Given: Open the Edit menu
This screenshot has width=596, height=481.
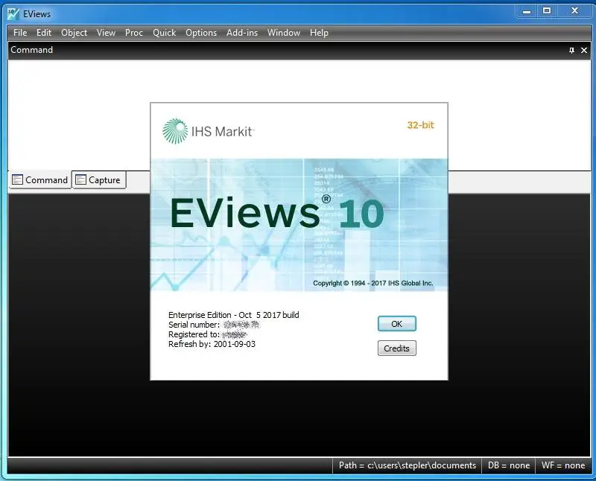Looking at the screenshot, I should [44, 33].
